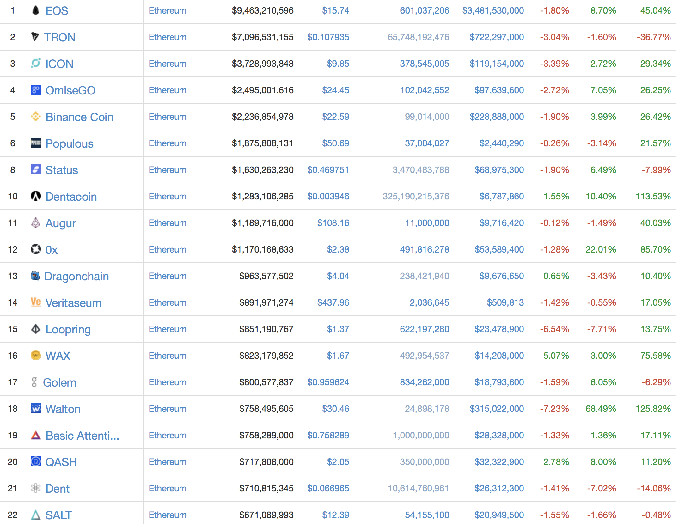Screen dimensions: 691x524
Task: Open the ICON name link
Action: pyautogui.click(x=59, y=64)
